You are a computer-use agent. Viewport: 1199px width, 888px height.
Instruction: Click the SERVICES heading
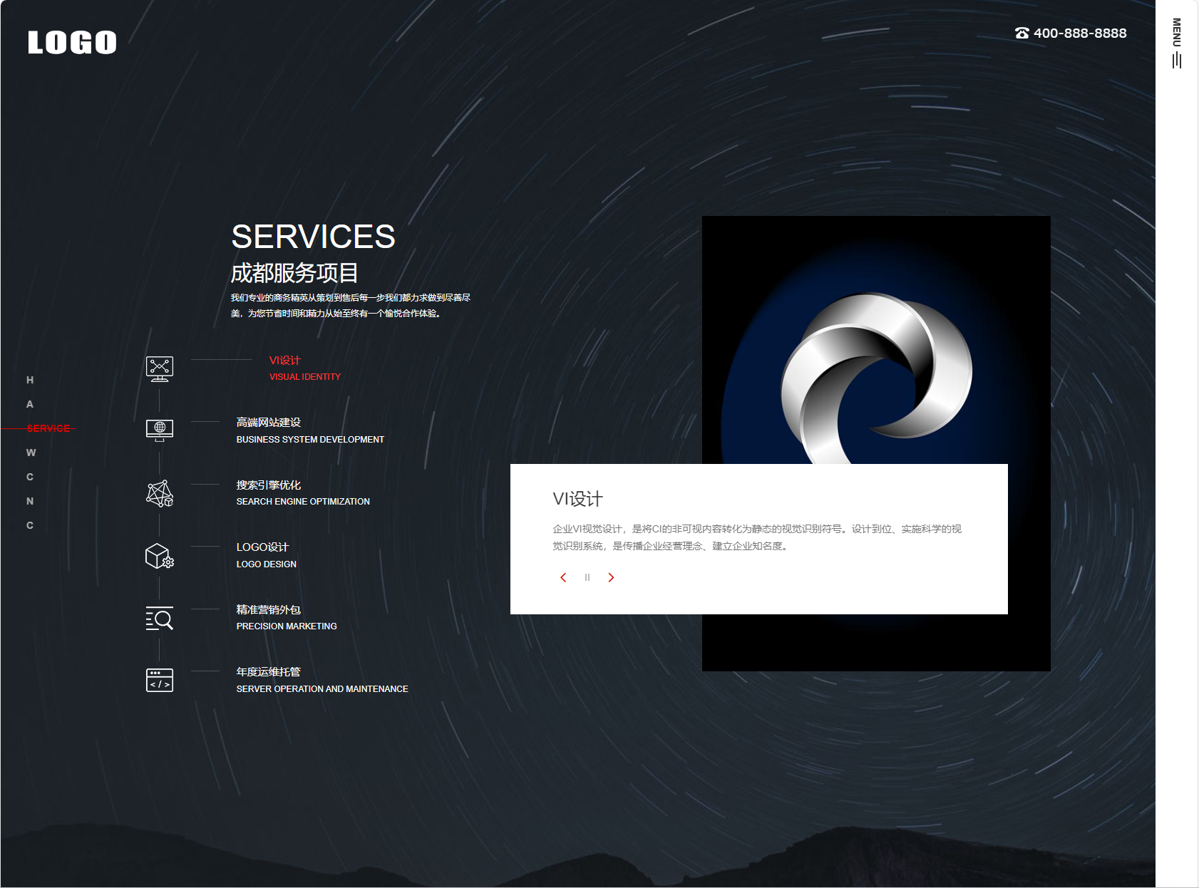(313, 237)
